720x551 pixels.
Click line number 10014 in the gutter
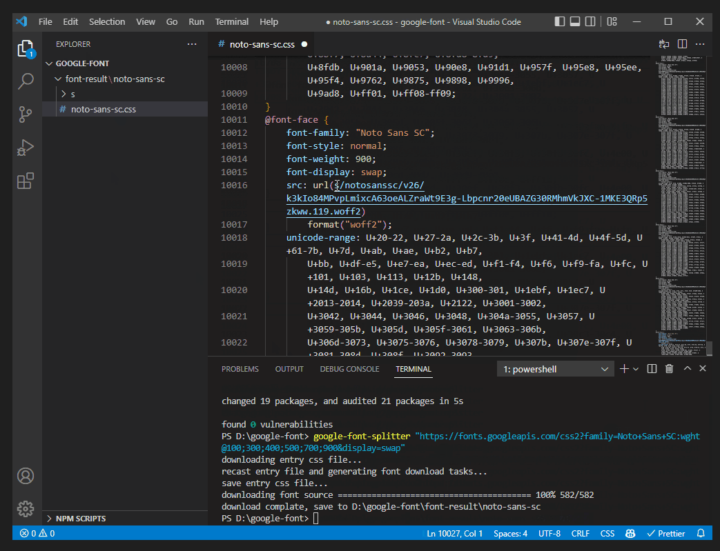(x=234, y=159)
